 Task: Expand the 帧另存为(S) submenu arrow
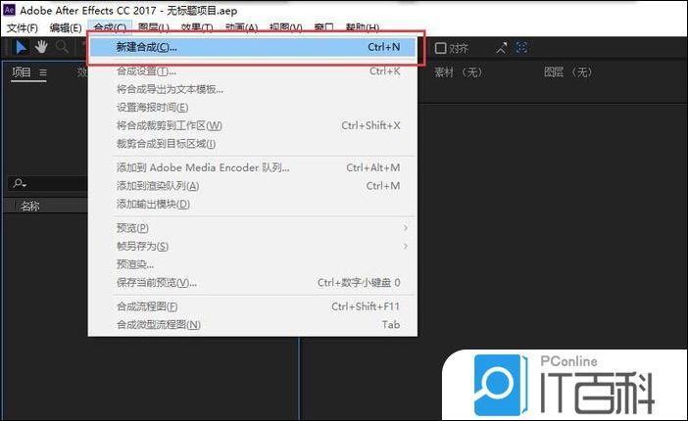pyautogui.click(x=406, y=246)
